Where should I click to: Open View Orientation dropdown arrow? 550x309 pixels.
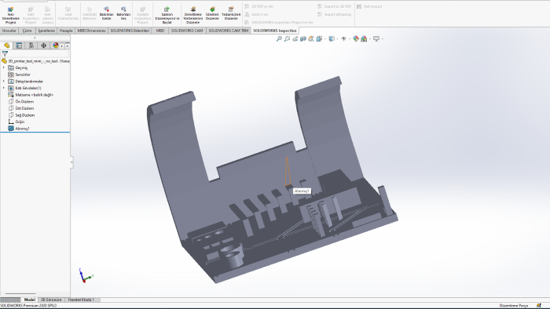tap(325, 39)
